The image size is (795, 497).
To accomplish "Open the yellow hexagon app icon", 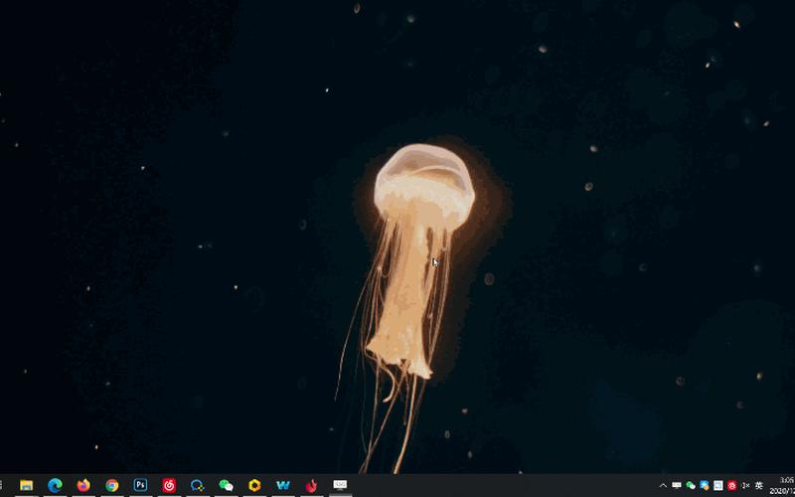I will (x=254, y=485).
